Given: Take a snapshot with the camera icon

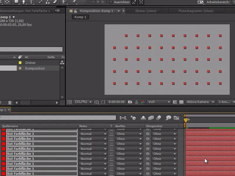Looking at the screenshot, I should click(x=130, y=102).
